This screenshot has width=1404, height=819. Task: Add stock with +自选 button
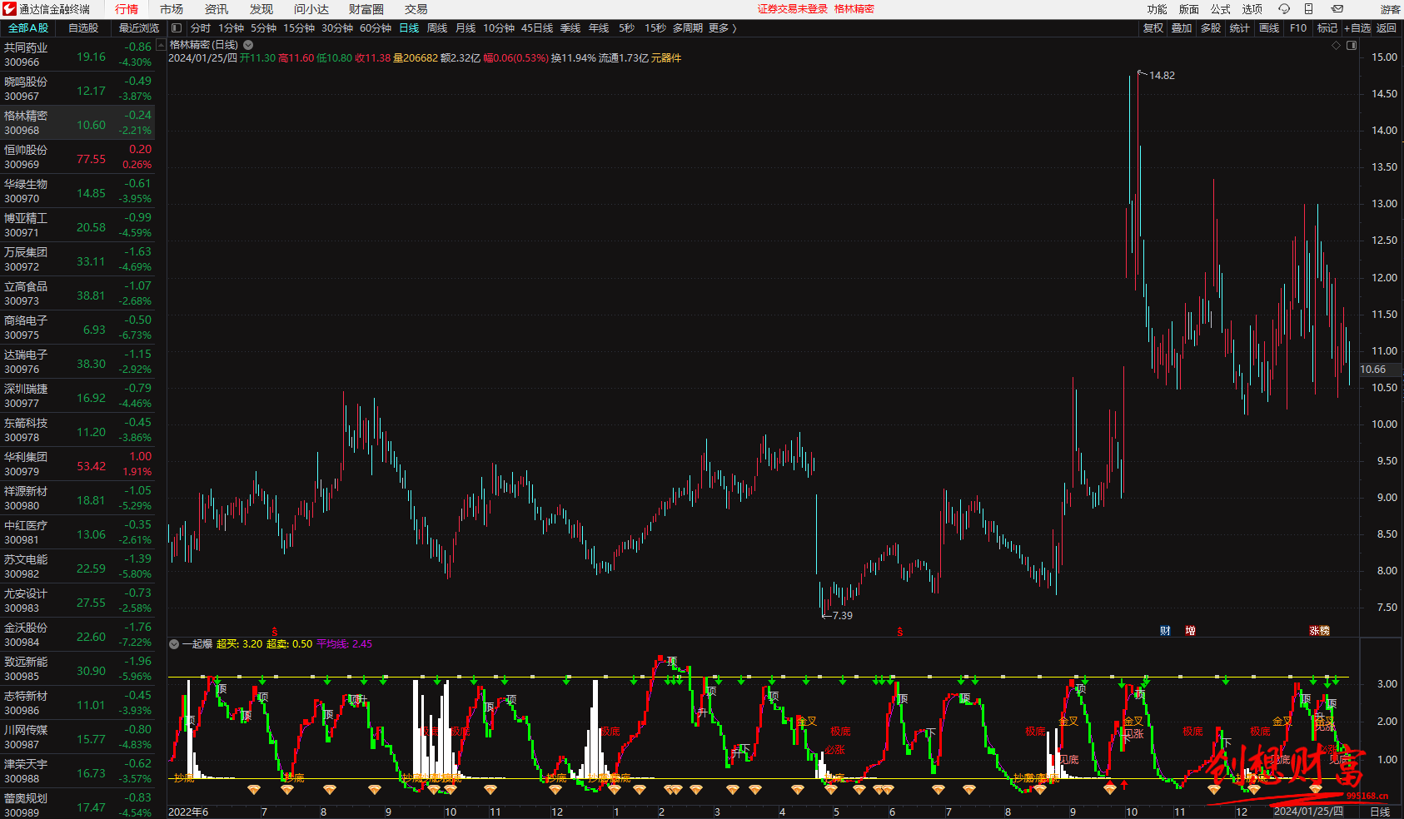1357,28
